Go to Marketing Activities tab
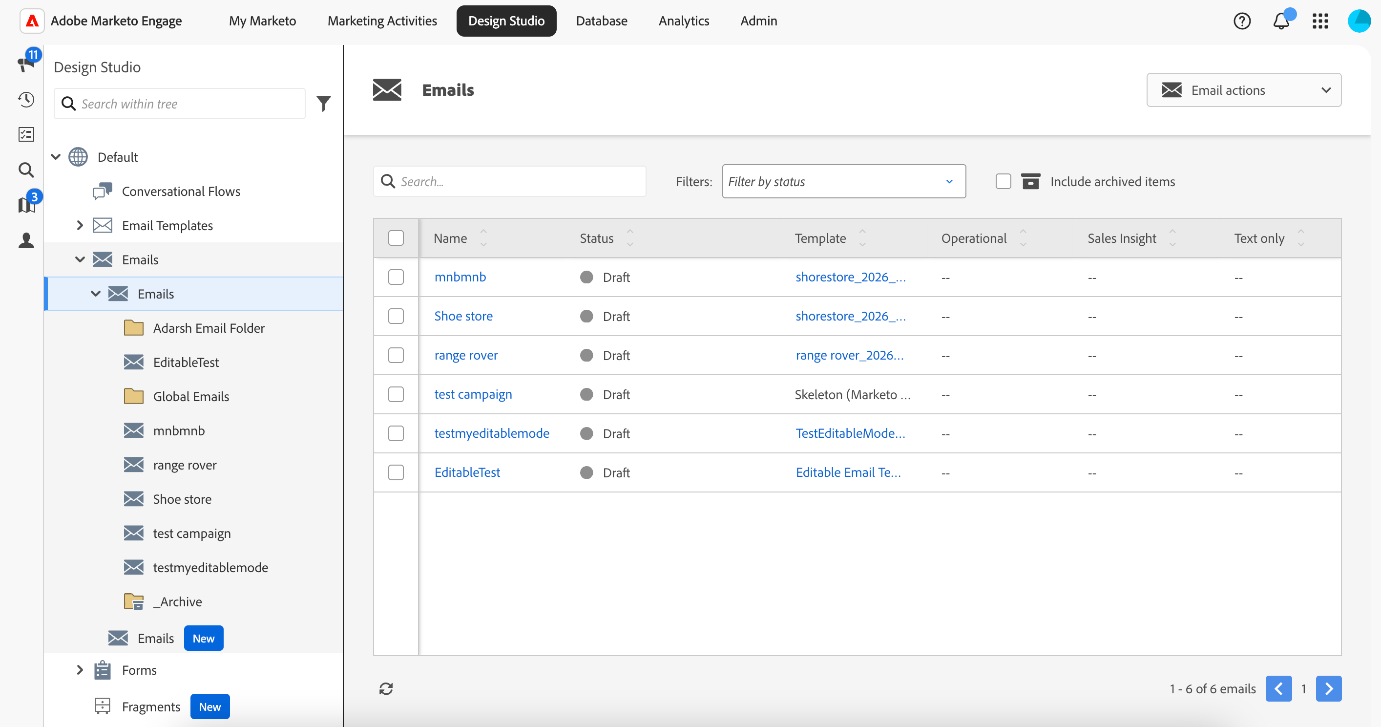 [382, 21]
